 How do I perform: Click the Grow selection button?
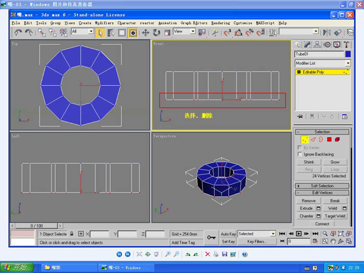tap(335, 162)
